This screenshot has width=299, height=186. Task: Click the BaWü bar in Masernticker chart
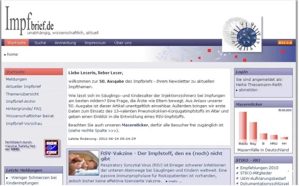[x=243, y=126]
